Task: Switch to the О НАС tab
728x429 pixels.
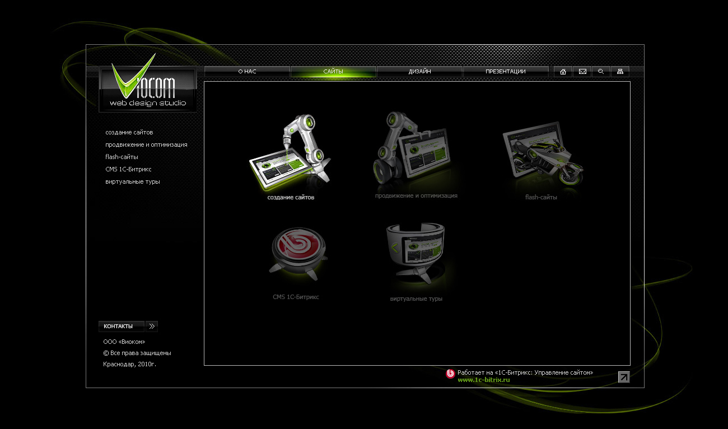Action: pos(247,71)
